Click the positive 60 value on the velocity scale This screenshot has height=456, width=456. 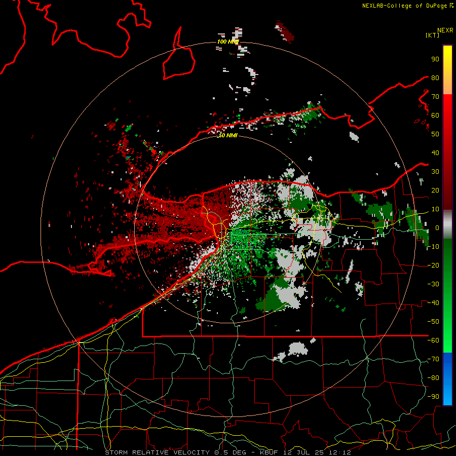click(x=435, y=115)
